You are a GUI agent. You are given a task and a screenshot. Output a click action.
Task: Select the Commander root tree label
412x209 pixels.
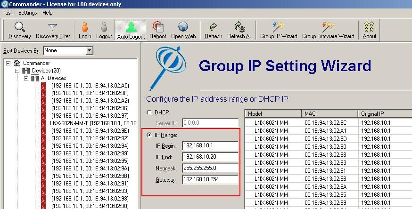[36, 63]
